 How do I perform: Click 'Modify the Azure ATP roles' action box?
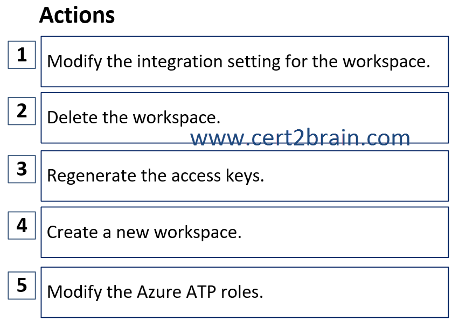click(x=245, y=292)
